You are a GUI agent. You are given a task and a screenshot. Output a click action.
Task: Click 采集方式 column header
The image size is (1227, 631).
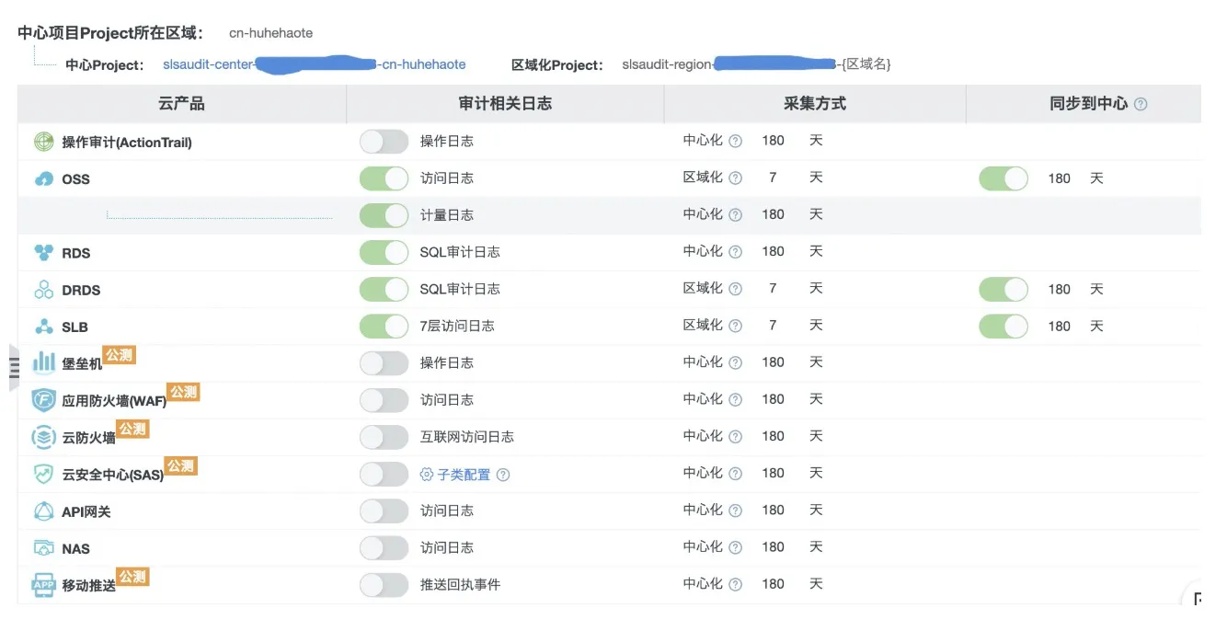(815, 104)
